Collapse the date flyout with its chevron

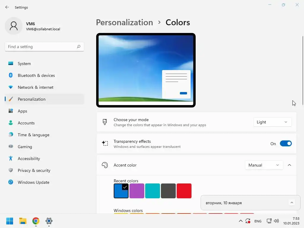(292, 203)
